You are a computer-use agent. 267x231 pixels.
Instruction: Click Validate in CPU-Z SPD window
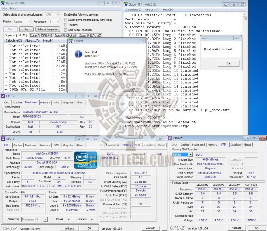237,228
